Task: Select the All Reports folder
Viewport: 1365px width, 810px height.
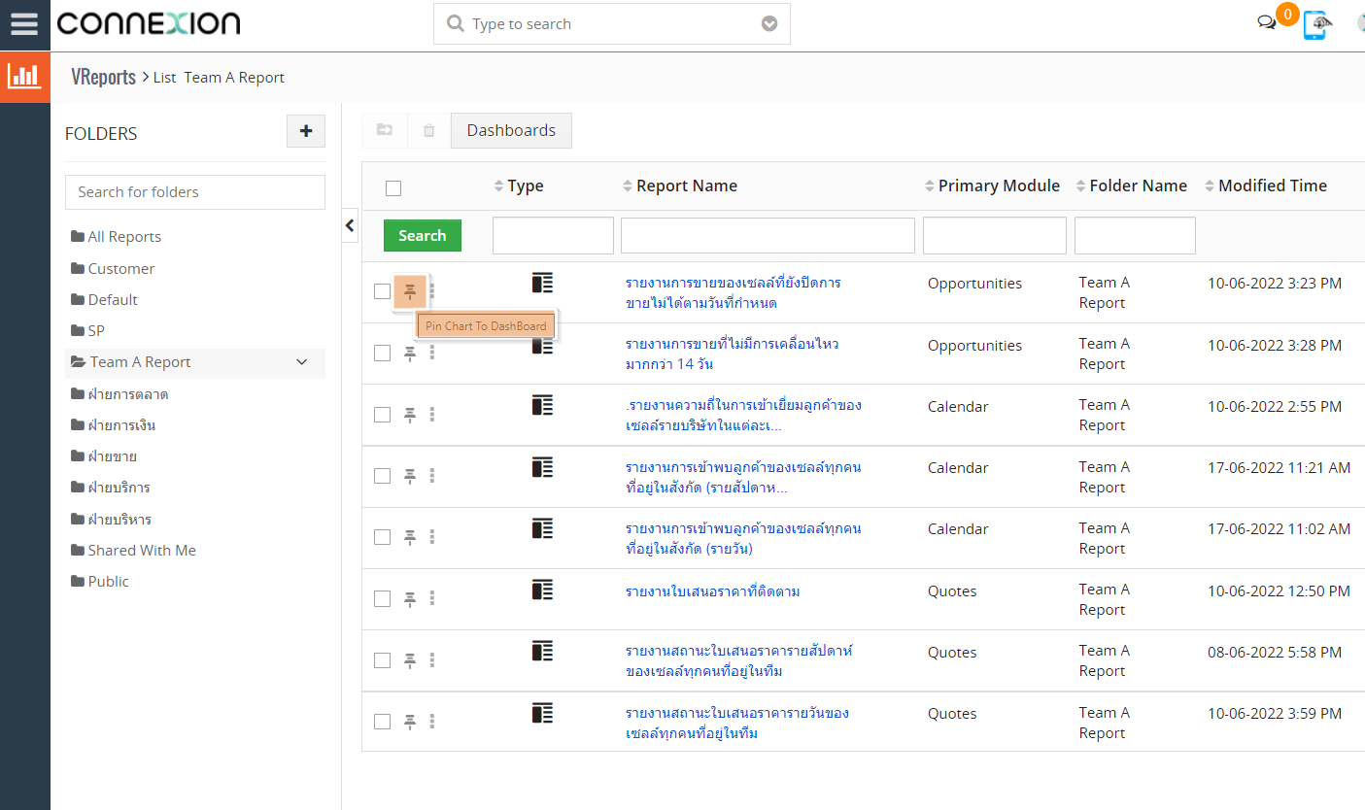Action: click(123, 237)
